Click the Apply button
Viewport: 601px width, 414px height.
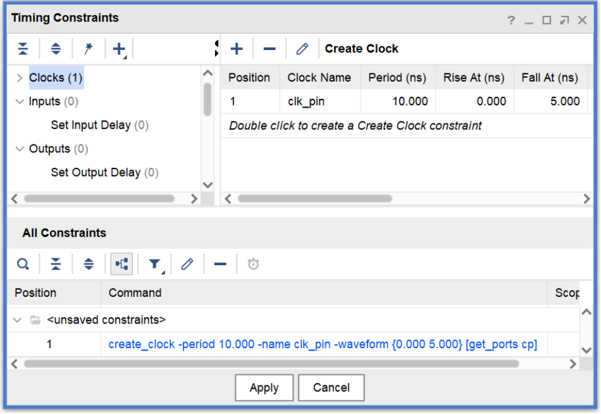tap(264, 387)
